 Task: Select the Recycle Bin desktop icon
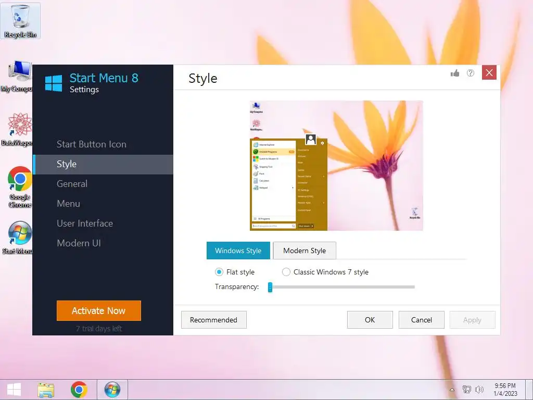(20, 21)
